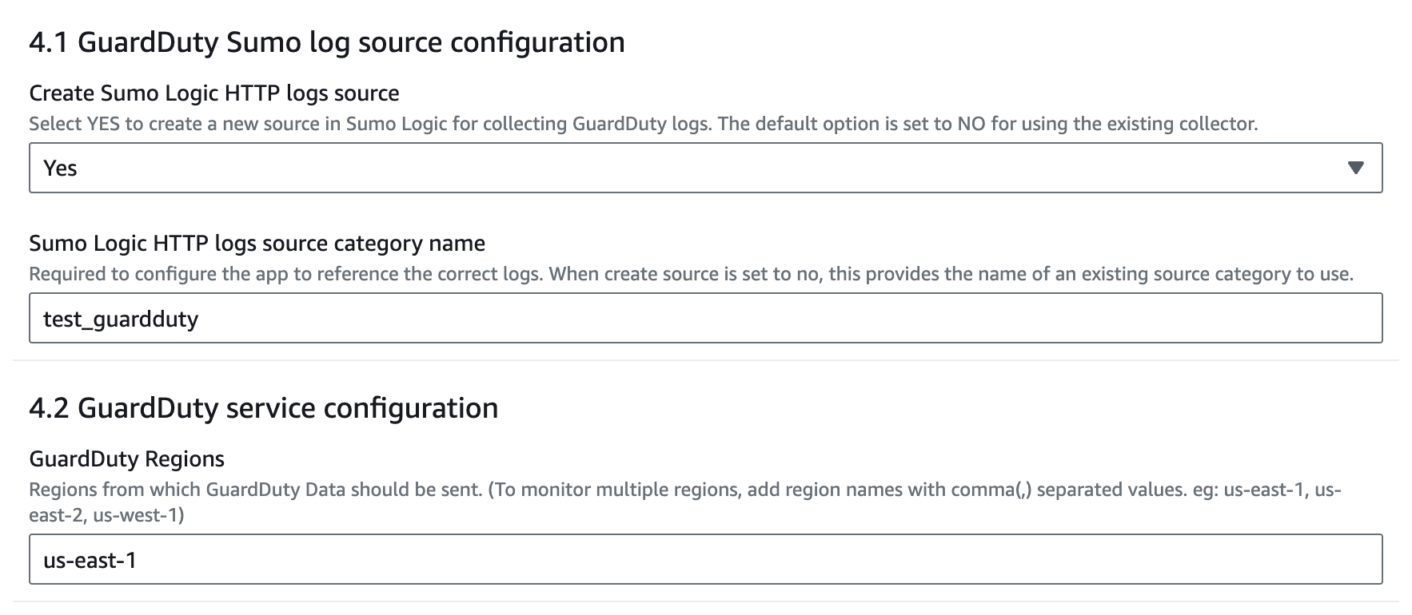Click the empty right side of the category name field
This screenshot has height=615, width=1412.
coord(1119,319)
